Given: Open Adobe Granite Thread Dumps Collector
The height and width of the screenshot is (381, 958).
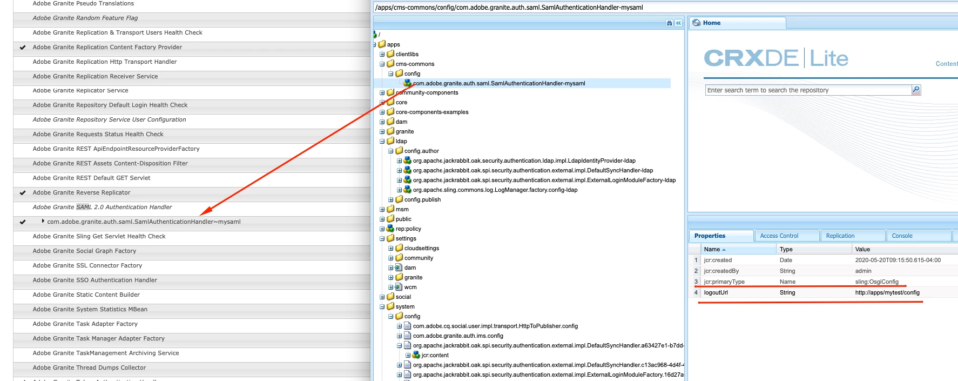Looking at the screenshot, I should pyautogui.click(x=89, y=367).
